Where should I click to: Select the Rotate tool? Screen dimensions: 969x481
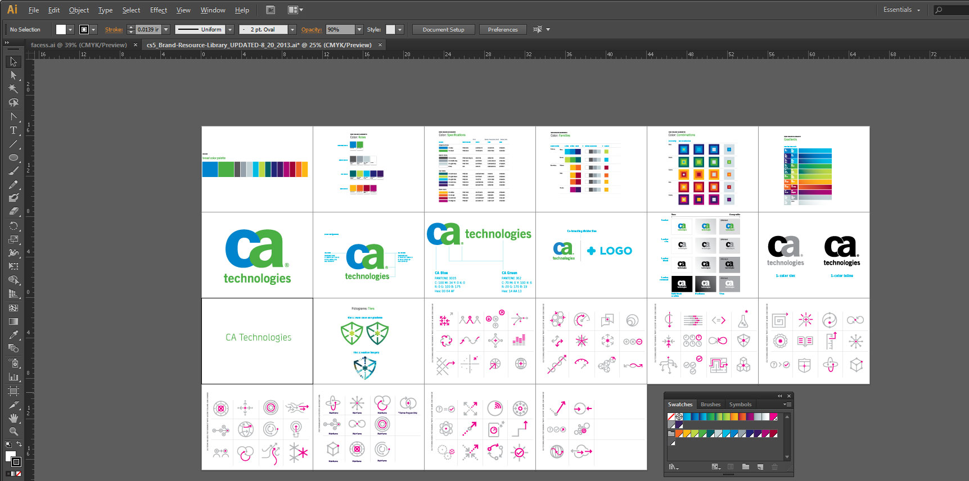[13, 226]
